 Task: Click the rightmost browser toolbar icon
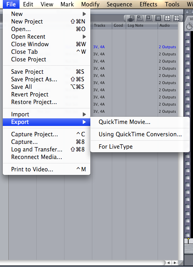(177, 18)
